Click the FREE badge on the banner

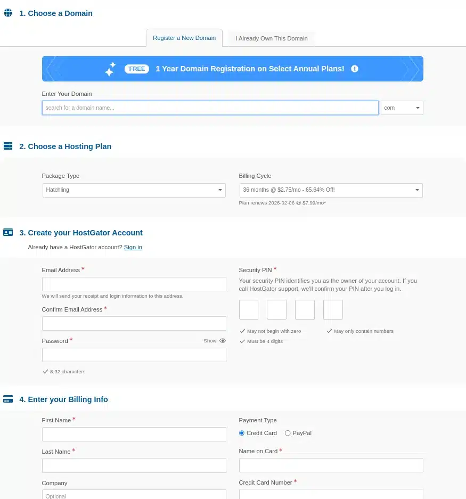click(137, 69)
